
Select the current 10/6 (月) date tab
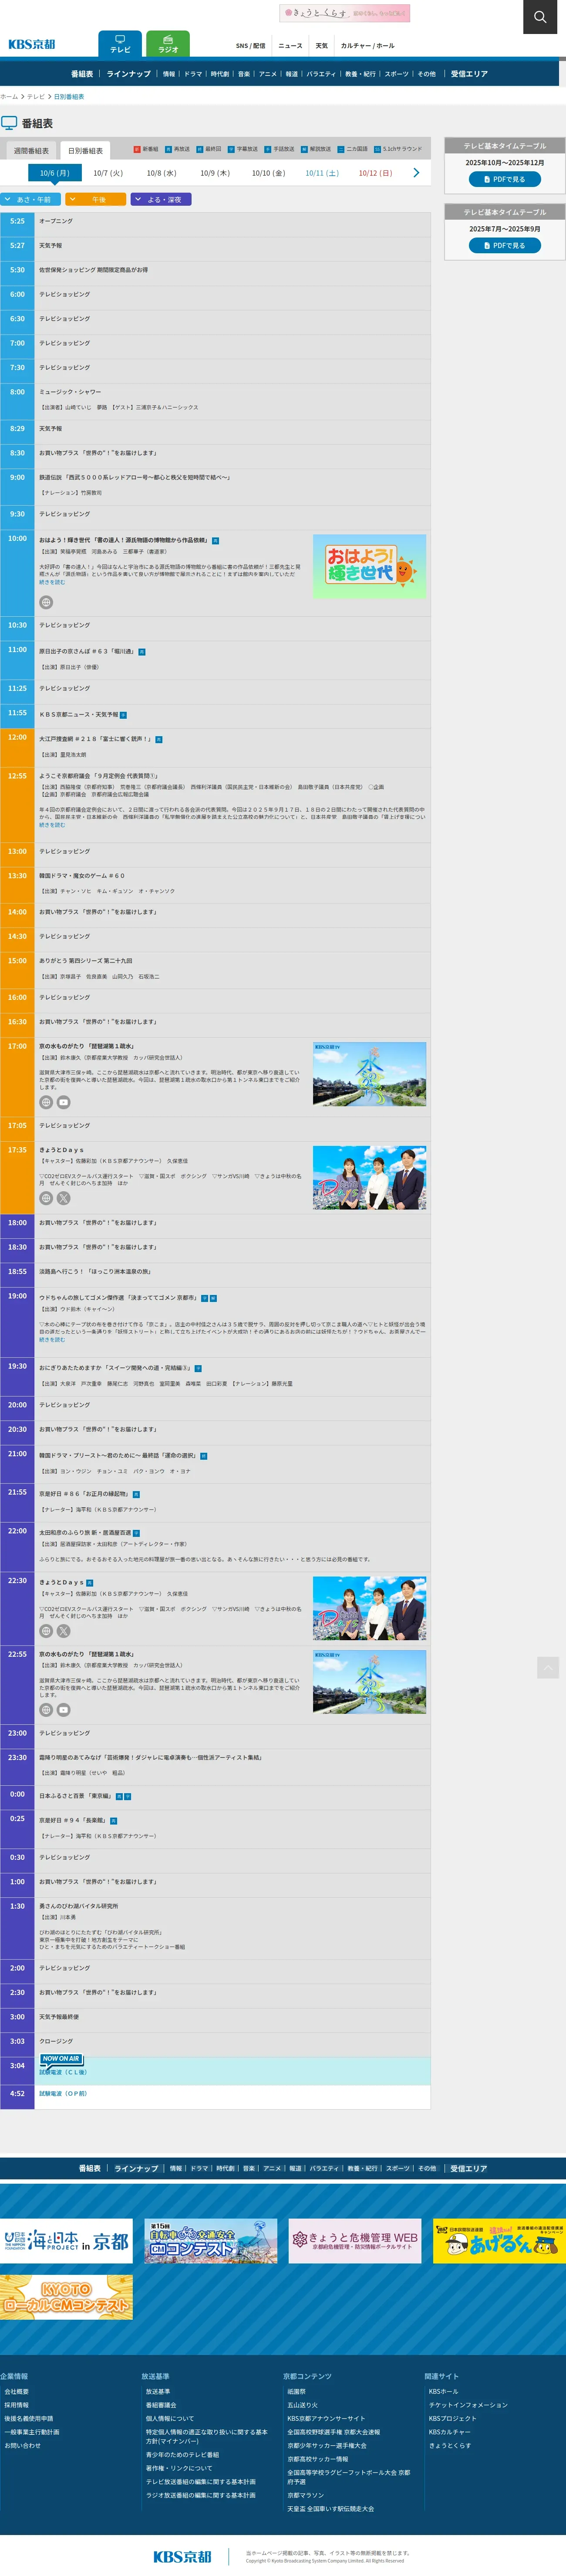click(x=55, y=173)
